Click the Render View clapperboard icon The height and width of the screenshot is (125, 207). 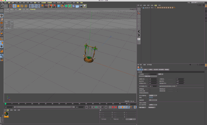(46, 6)
